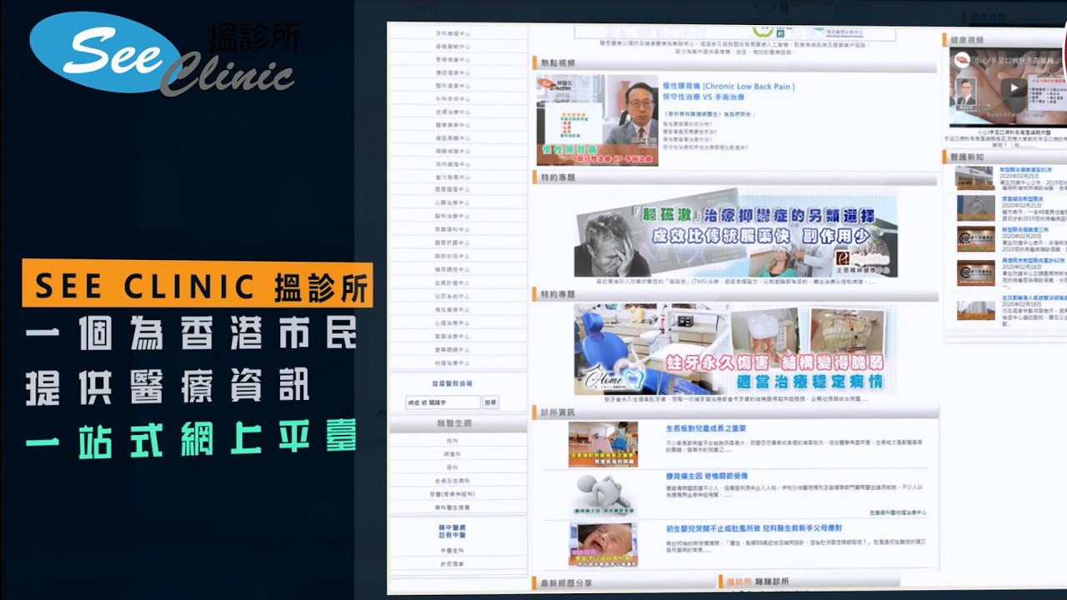Click the keyword search input field

[443, 402]
